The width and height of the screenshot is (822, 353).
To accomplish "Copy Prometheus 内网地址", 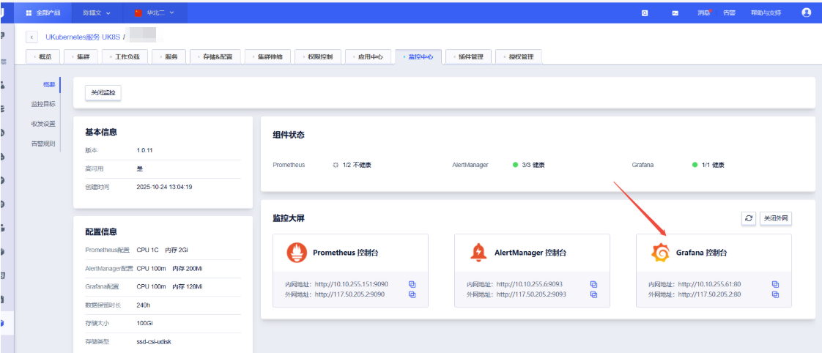I will [x=412, y=284].
